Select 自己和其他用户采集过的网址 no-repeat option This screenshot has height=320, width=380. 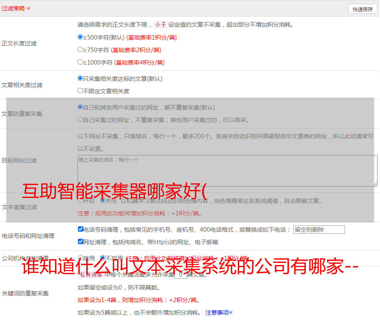(x=80, y=107)
